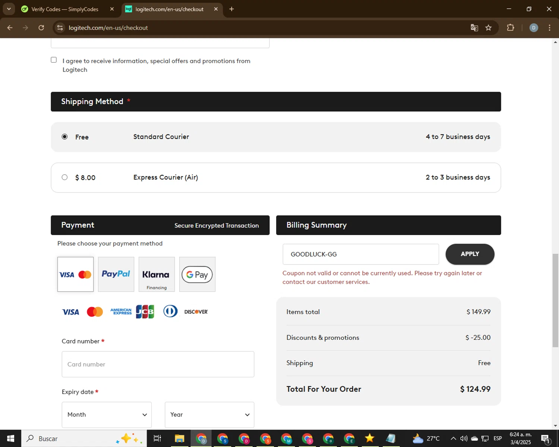559x447 pixels.
Task: Click the coupon not valid error message
Action: coord(382,278)
